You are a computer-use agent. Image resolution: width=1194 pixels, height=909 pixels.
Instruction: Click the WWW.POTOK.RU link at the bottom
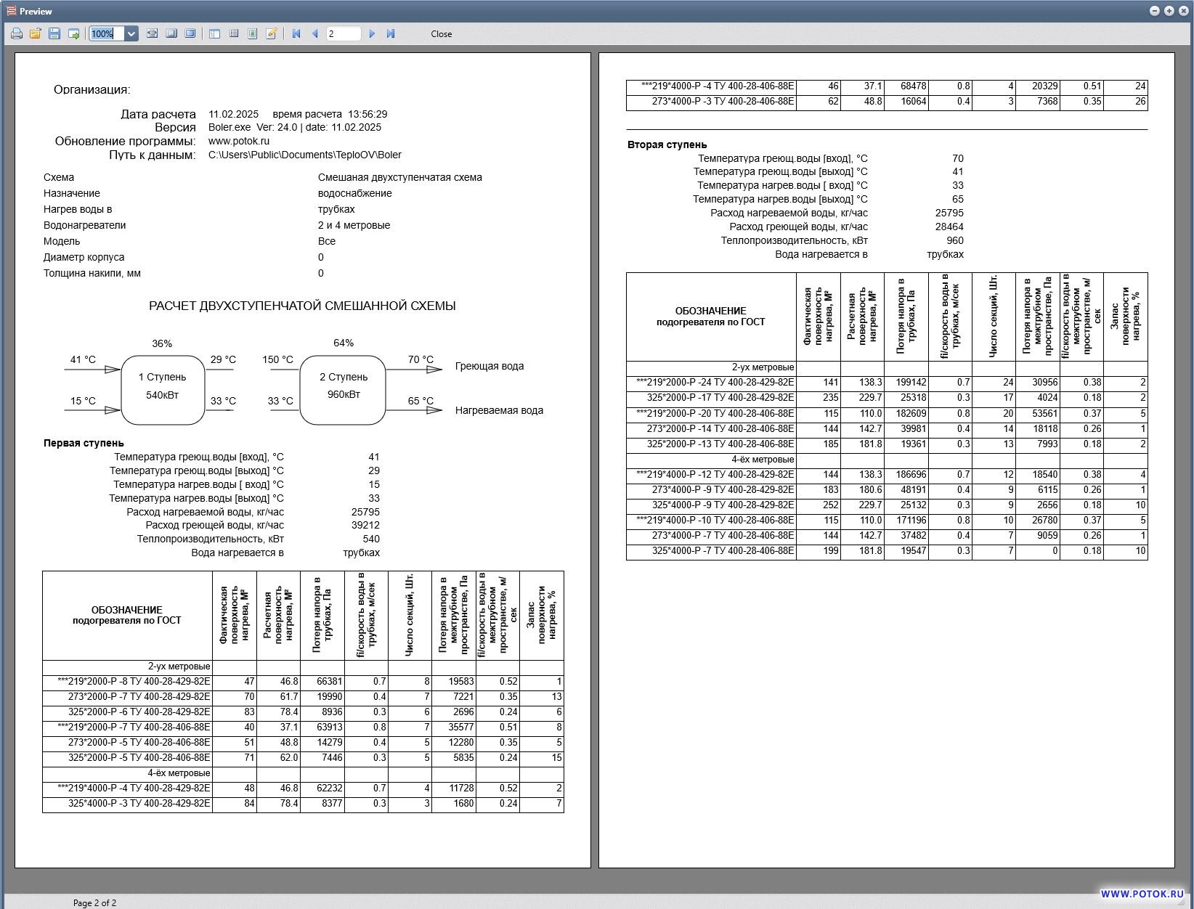(1142, 894)
